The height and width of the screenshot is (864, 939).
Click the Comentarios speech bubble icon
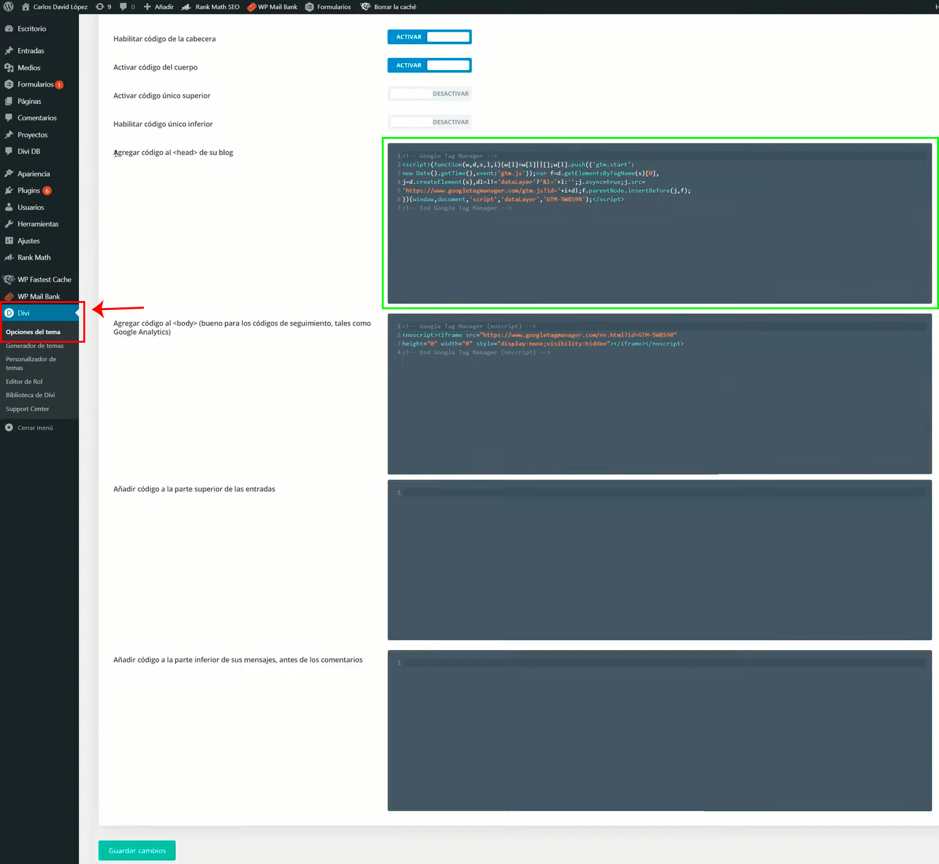pyautogui.click(x=9, y=118)
